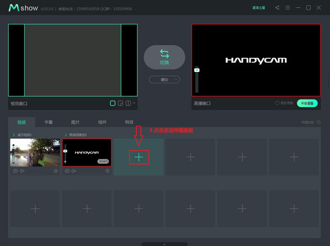Expand more layouts with the small up arrow
The height and width of the screenshot is (246, 330).
pyautogui.click(x=134, y=103)
